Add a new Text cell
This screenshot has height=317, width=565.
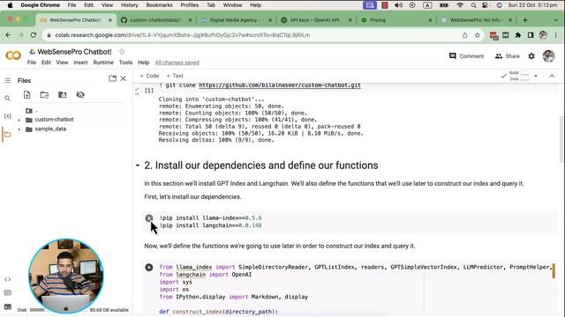coord(175,76)
